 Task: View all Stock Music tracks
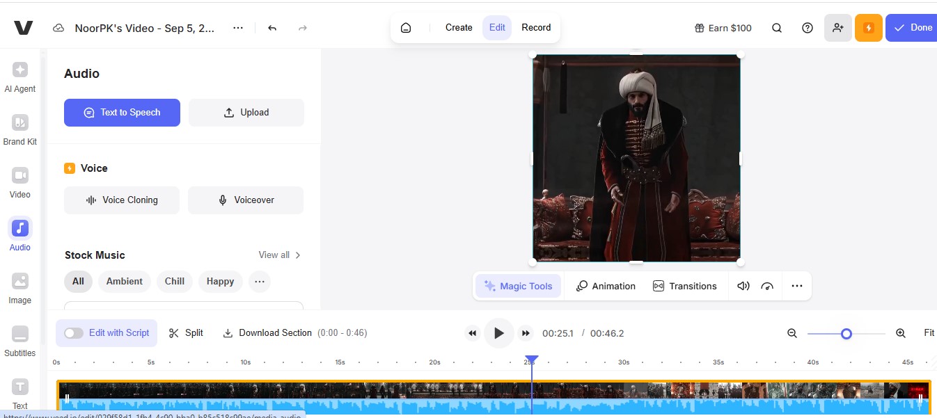pyautogui.click(x=274, y=255)
